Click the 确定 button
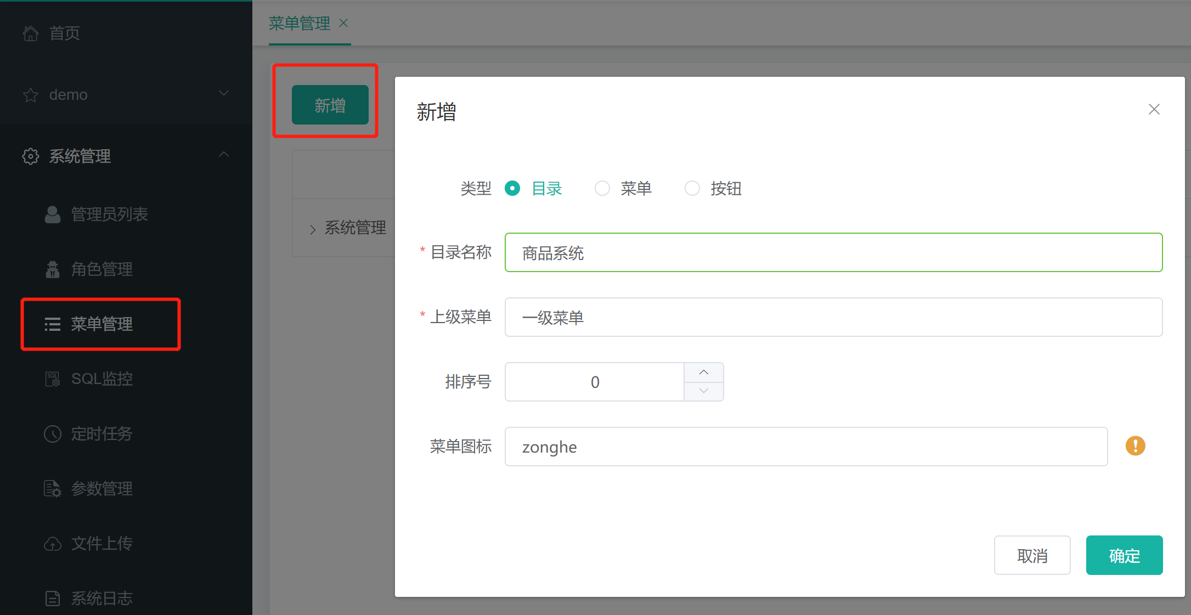The image size is (1191, 615). pyautogui.click(x=1125, y=555)
